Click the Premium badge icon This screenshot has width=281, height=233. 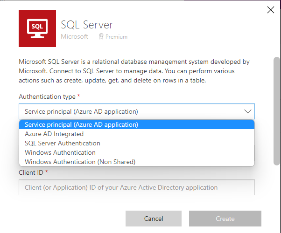[101, 36]
